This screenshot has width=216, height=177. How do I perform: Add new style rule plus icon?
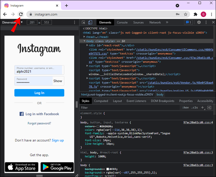point(202,108)
